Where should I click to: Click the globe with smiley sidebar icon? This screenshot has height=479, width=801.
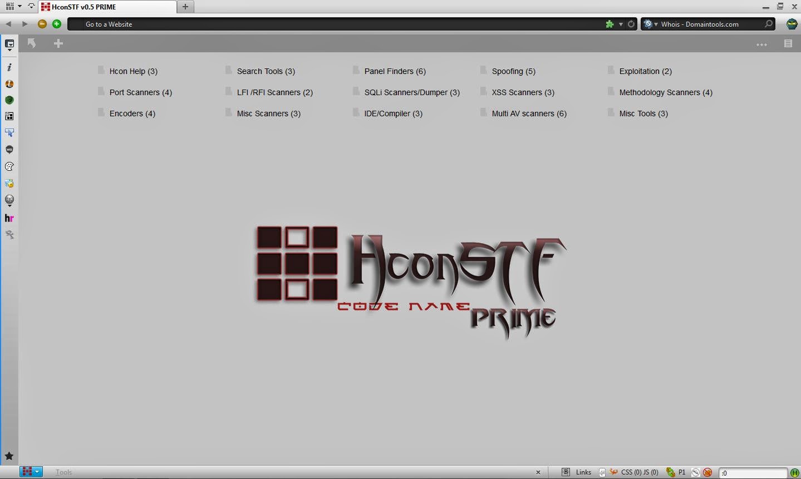coord(9,183)
